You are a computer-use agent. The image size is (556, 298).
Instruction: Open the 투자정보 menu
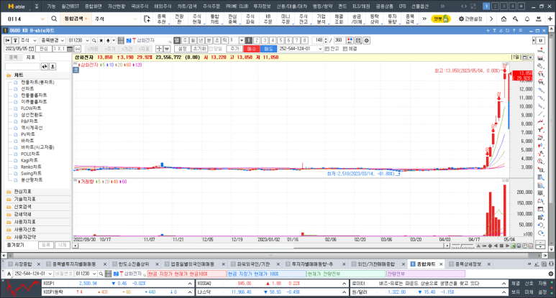point(262,6)
